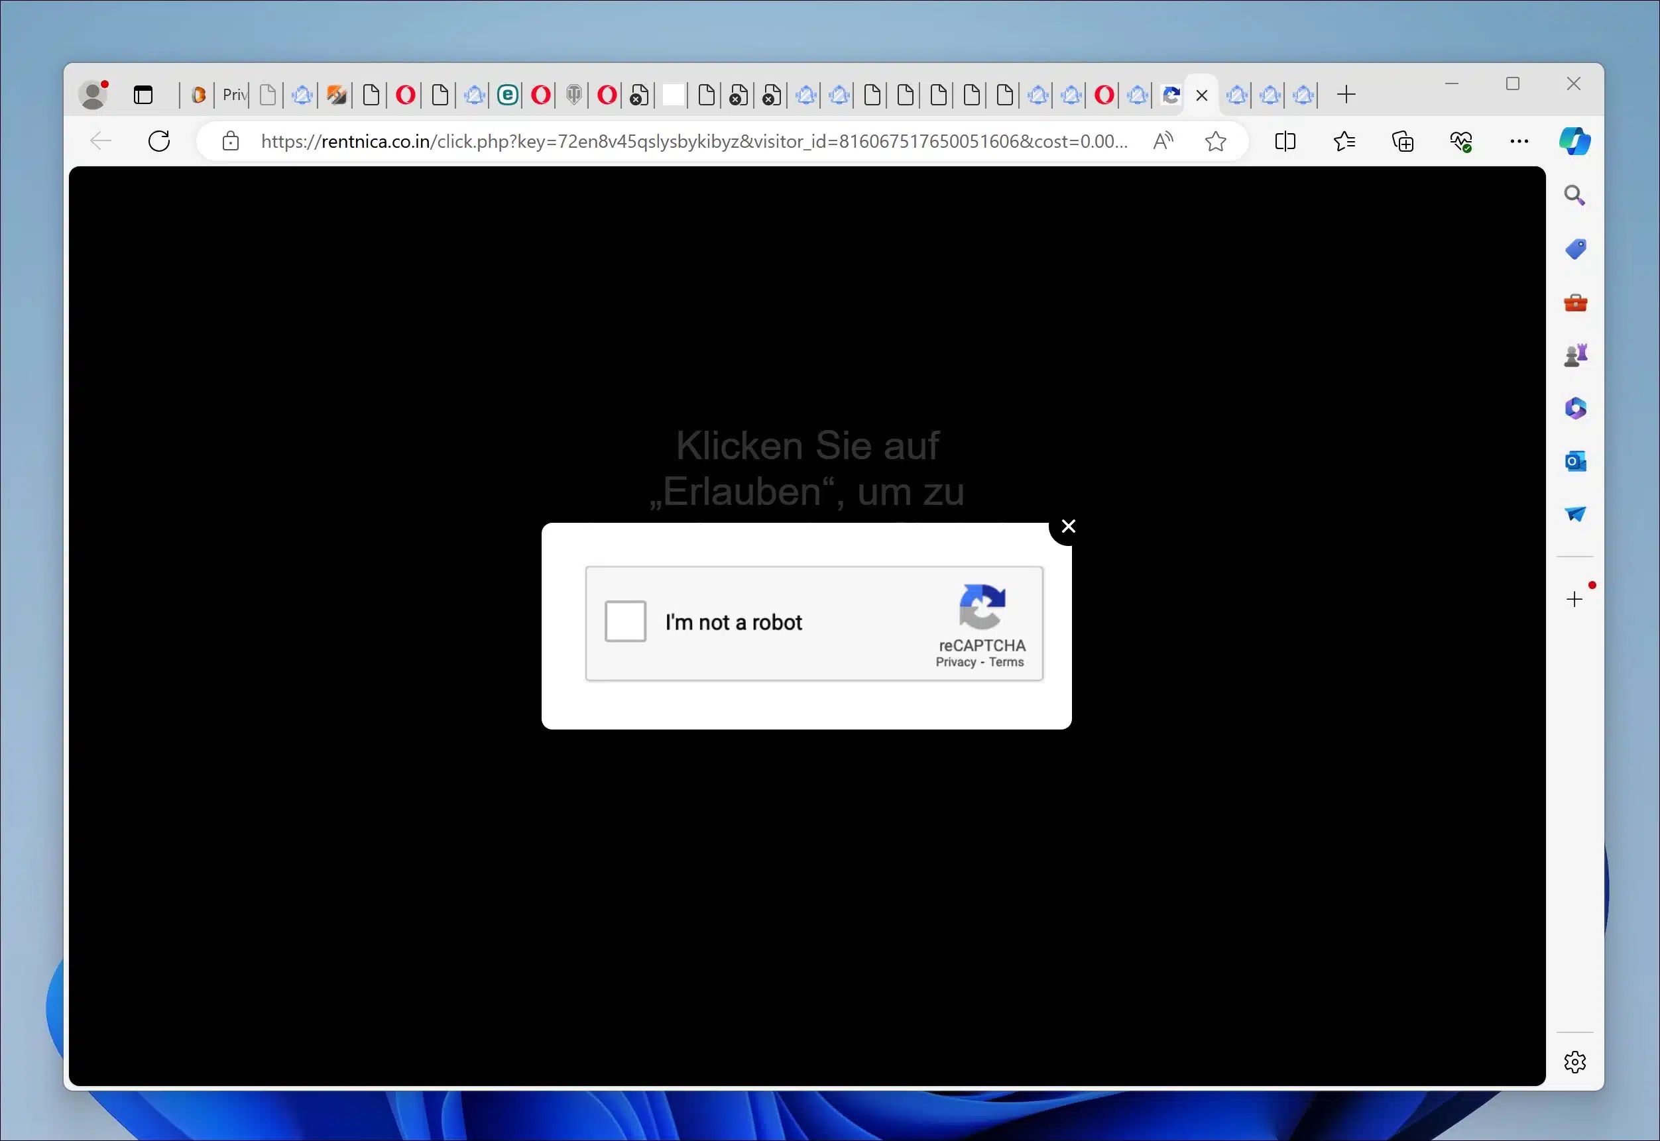View site information via the lock icon
Image resolution: width=1660 pixels, height=1141 pixels.
pyautogui.click(x=230, y=142)
